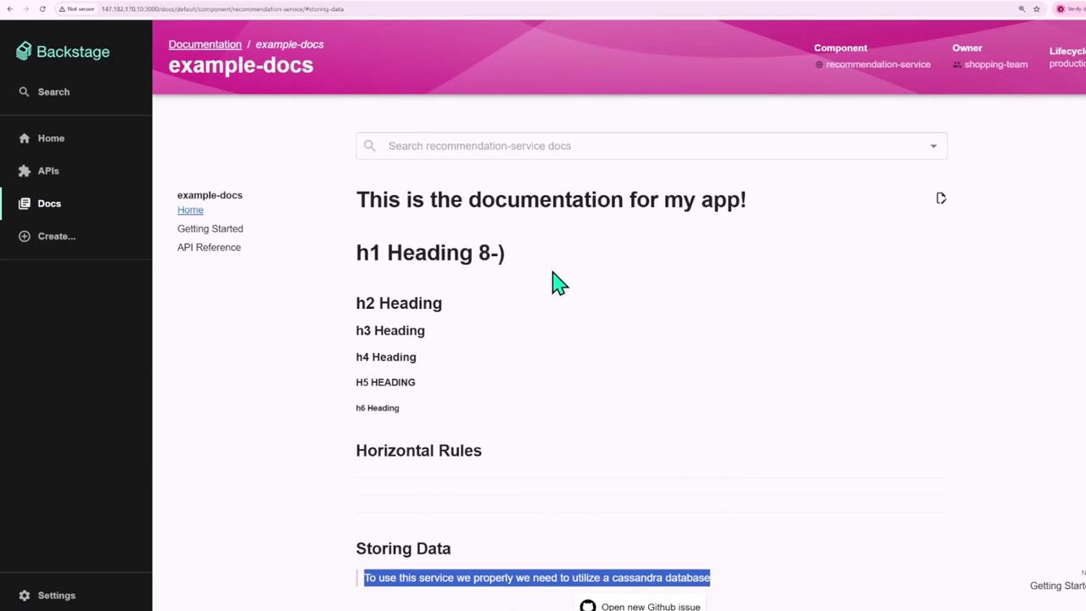
Task: Select Home in docs table of contents
Action: tap(190, 210)
